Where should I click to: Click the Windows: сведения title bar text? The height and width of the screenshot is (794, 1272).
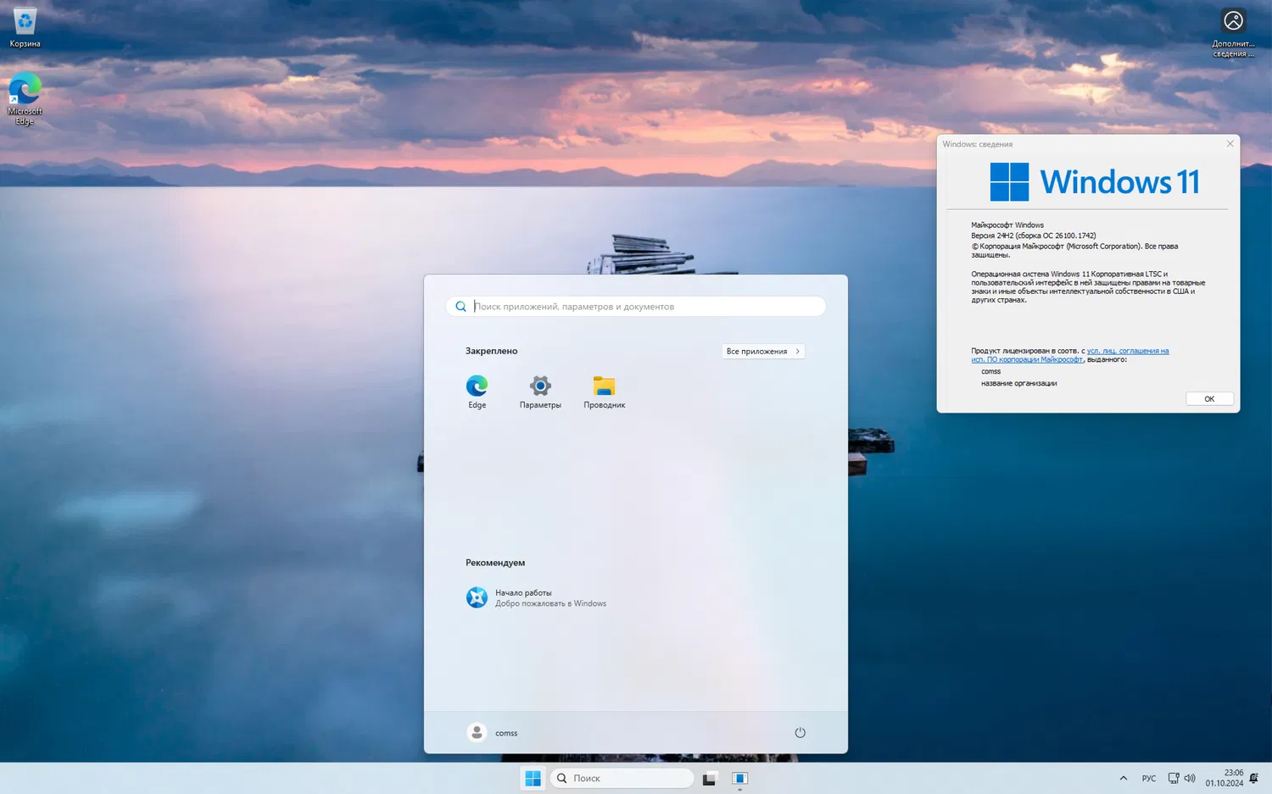point(978,144)
